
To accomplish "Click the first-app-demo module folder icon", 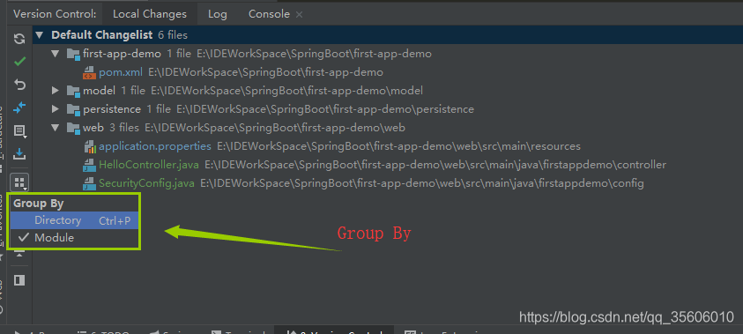I will (x=73, y=54).
